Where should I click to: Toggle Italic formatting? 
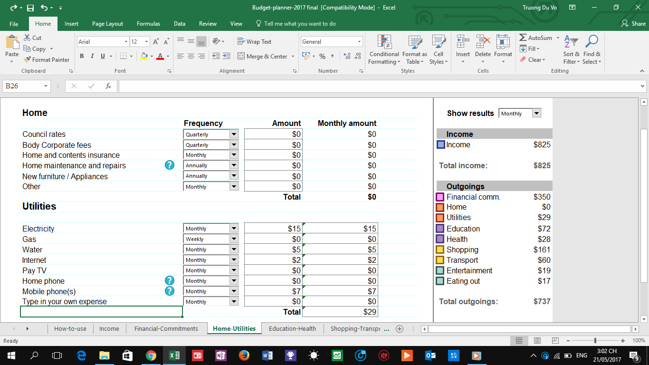pyautogui.click(x=92, y=56)
